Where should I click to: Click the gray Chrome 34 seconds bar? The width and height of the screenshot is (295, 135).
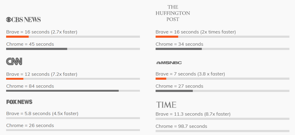pyautogui.click(x=179, y=49)
